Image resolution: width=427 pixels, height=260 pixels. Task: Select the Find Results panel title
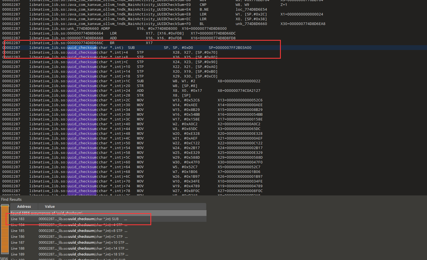tap(12, 199)
